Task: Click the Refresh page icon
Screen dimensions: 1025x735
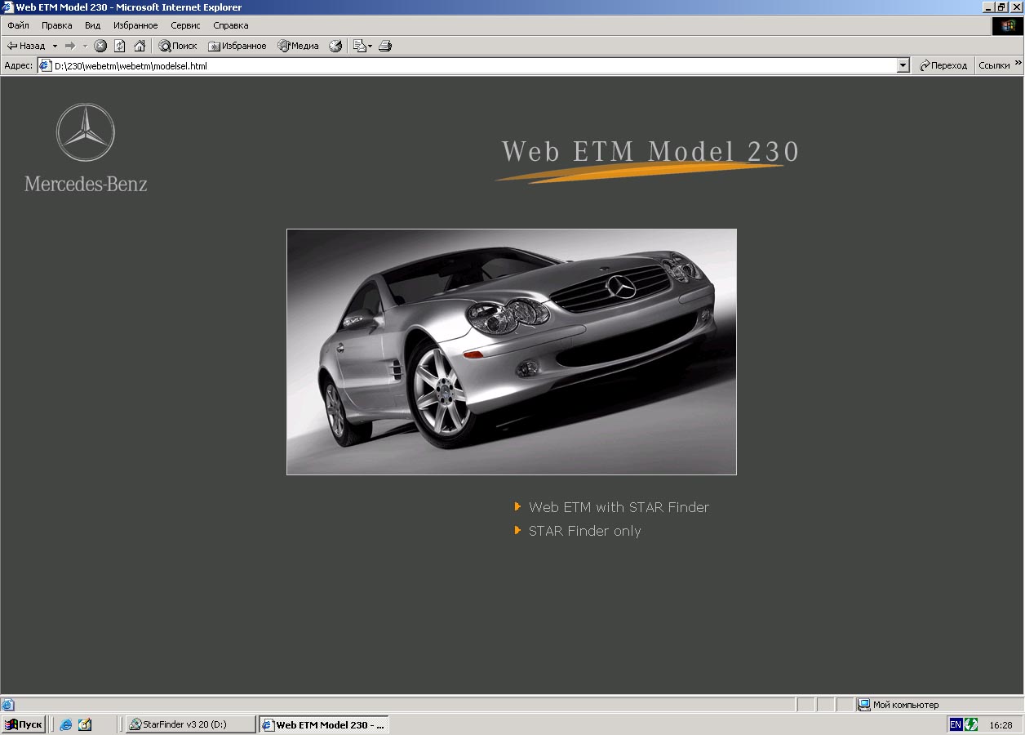Action: tap(120, 46)
